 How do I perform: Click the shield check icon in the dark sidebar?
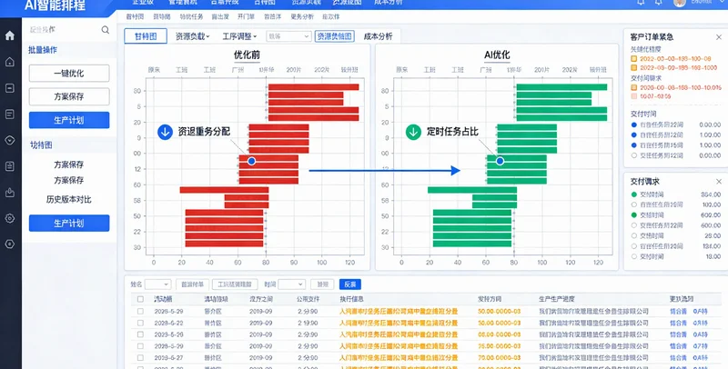point(10,140)
